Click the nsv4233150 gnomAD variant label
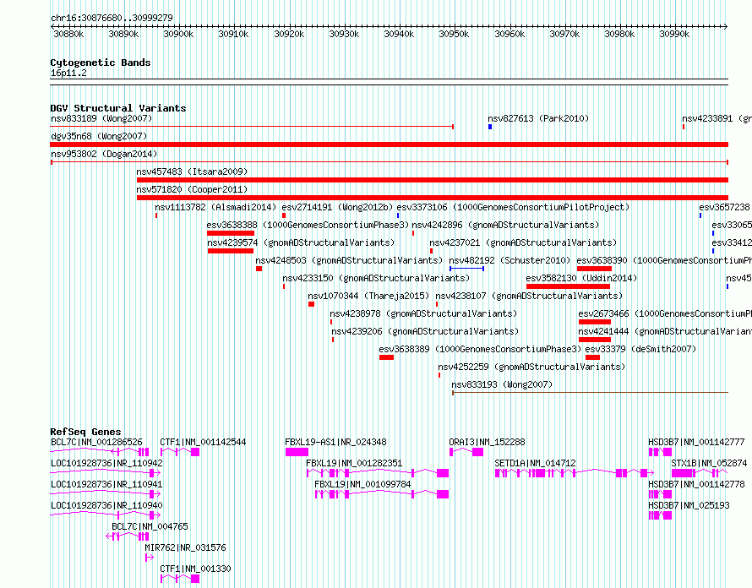This screenshot has height=588, width=752. click(376, 278)
